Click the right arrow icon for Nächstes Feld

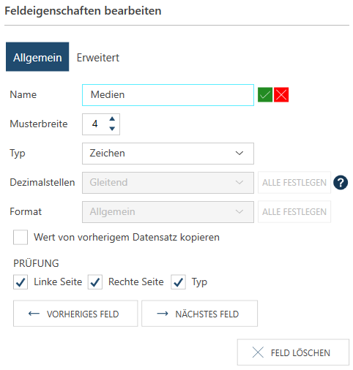pos(163,314)
